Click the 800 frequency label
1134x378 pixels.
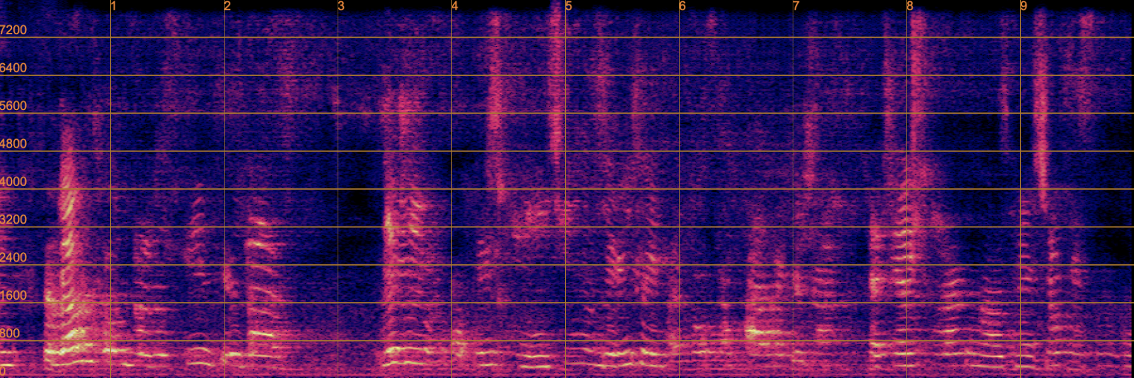(x=10, y=334)
